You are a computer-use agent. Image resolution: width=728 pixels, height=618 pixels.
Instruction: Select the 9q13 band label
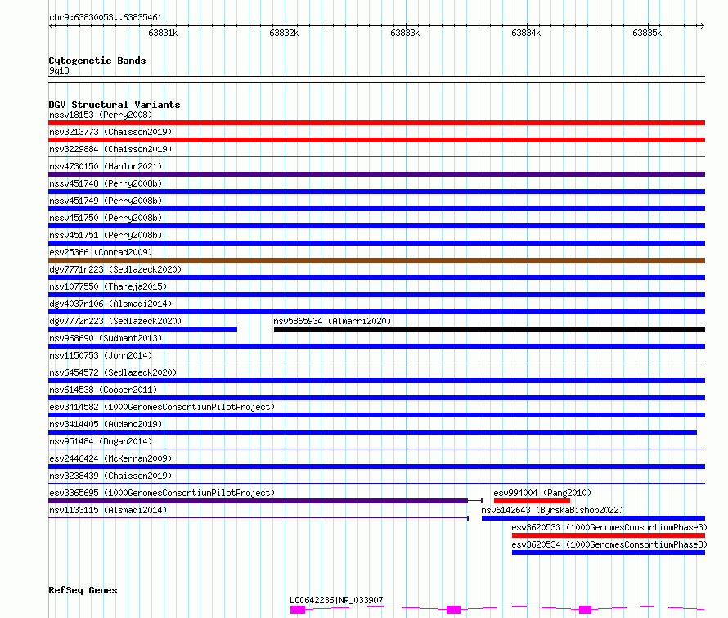[x=59, y=70]
